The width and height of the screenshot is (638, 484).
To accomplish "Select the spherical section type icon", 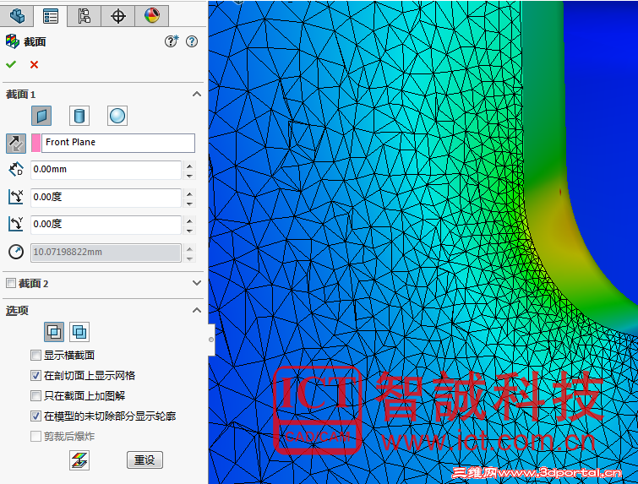I will point(117,116).
